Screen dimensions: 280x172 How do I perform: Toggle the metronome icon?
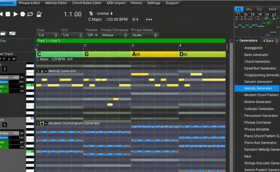(39, 14)
